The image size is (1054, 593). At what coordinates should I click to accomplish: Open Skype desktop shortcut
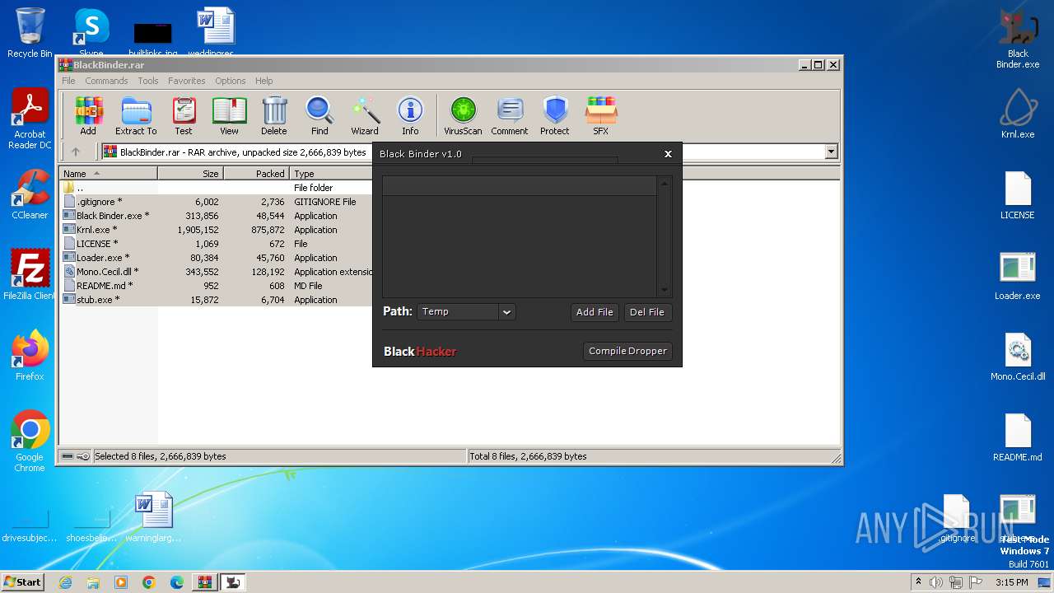click(91, 33)
